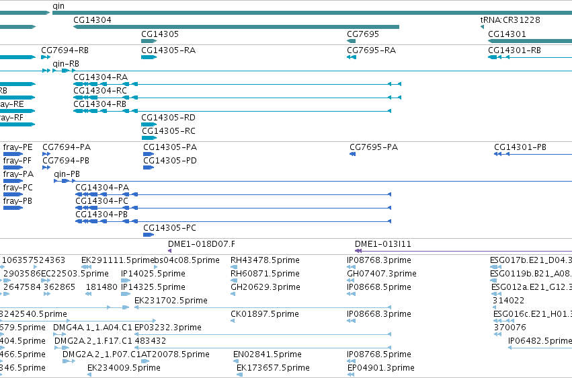Select protein CG14305-PC
572x378 pixels.
coord(149,235)
